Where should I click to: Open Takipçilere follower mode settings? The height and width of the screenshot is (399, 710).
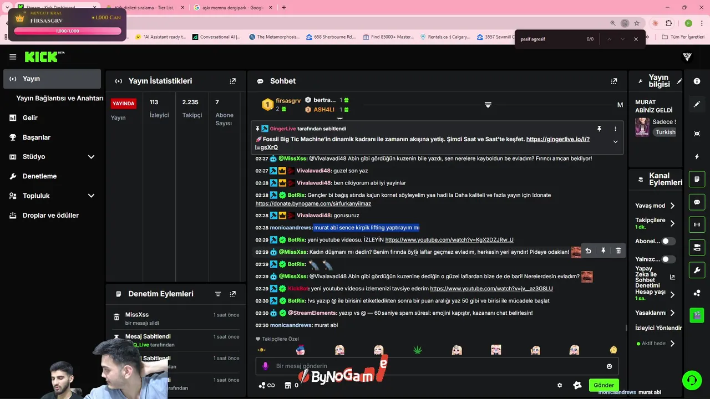(672, 223)
